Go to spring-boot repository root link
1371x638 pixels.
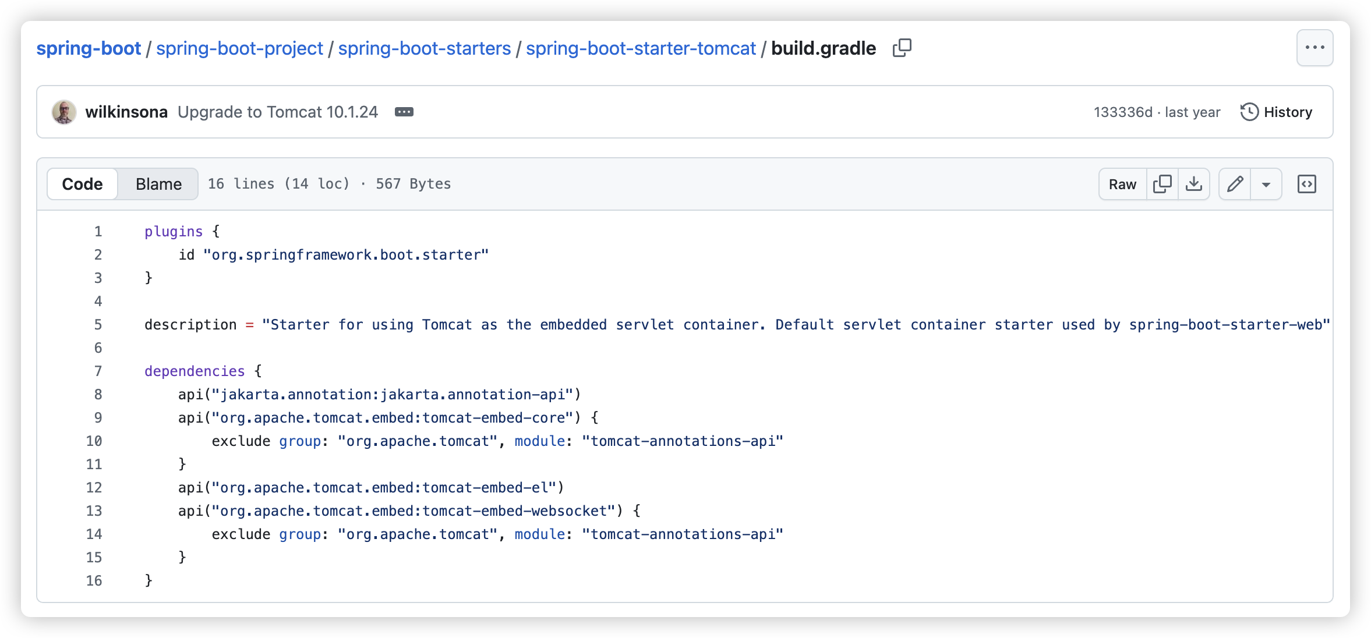coord(89,48)
